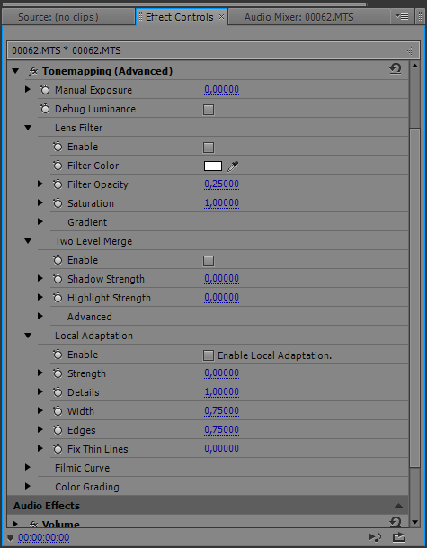Click the play audio-only button
The image size is (427, 548).
(x=375, y=537)
